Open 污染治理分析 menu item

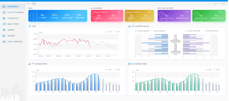[x=13, y=18]
